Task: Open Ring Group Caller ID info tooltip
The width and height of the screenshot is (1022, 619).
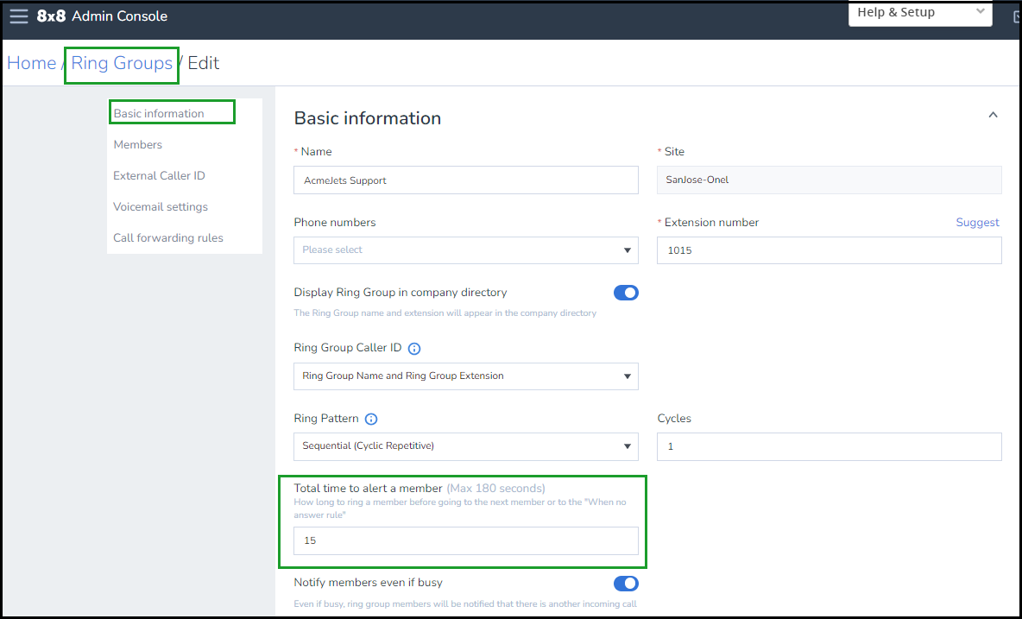Action: pyautogui.click(x=413, y=349)
